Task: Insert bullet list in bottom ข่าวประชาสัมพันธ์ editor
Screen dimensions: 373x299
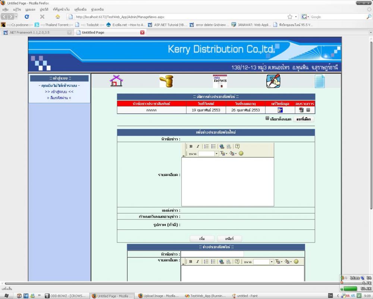Action: click(213, 262)
